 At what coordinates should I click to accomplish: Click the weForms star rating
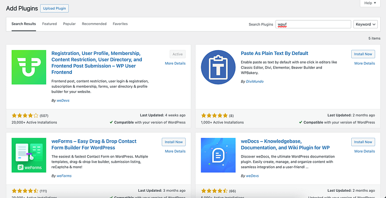26,191
